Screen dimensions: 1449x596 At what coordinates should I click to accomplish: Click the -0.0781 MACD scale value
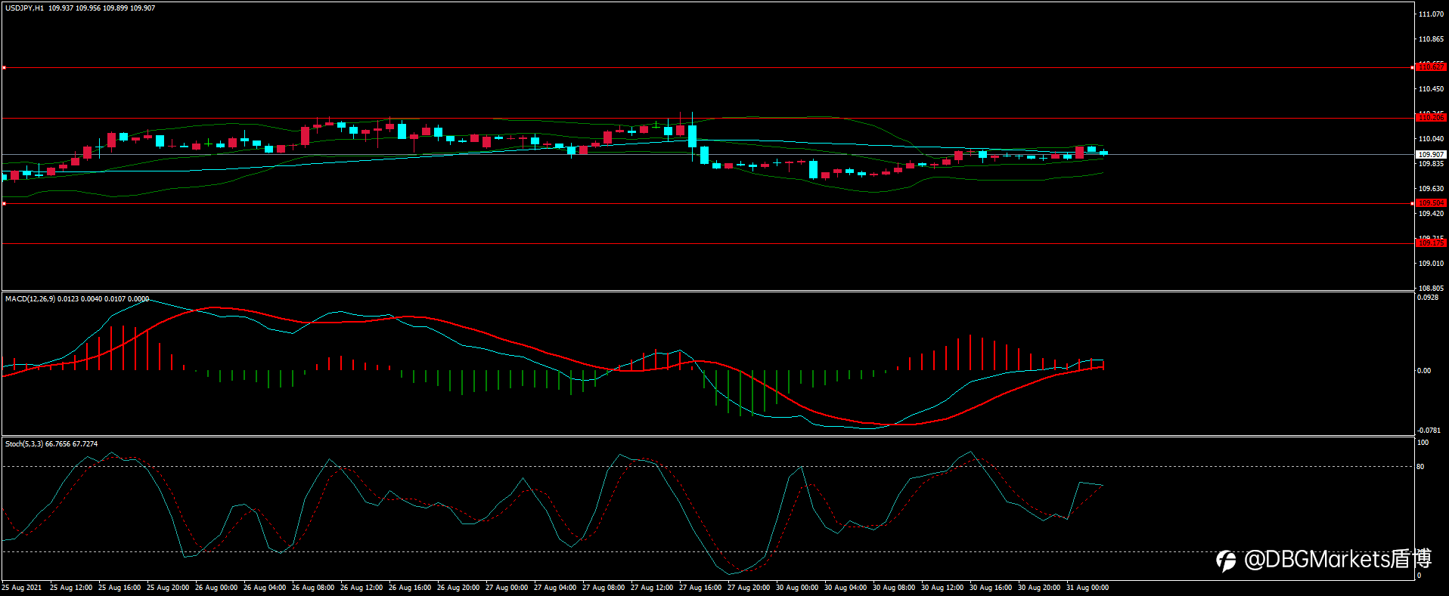click(1429, 431)
